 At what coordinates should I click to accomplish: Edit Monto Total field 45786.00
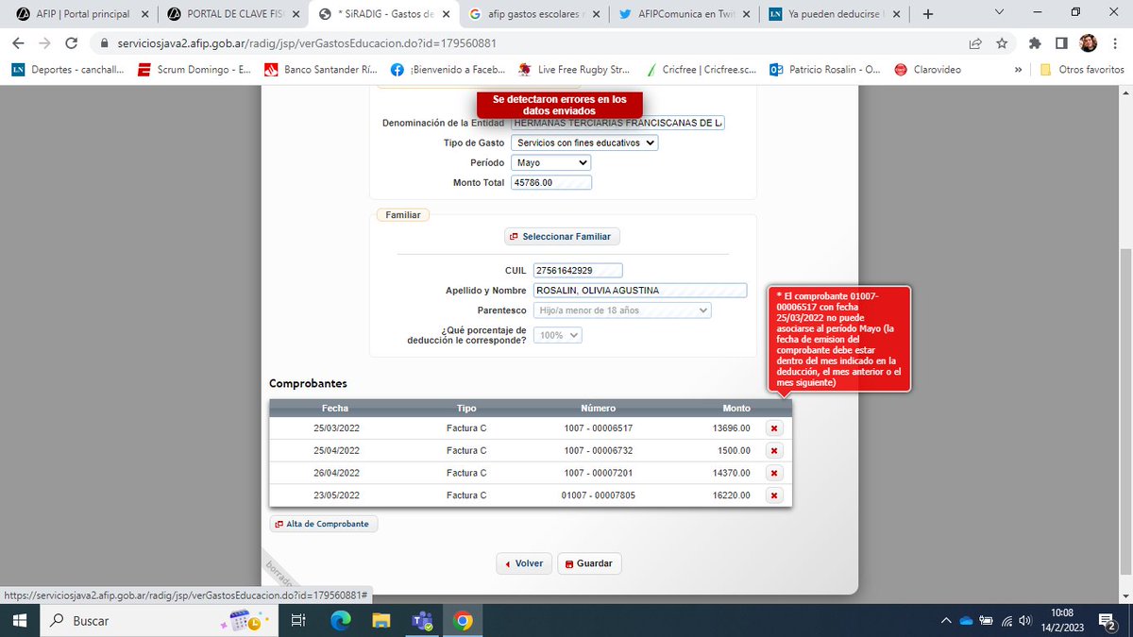(x=550, y=183)
